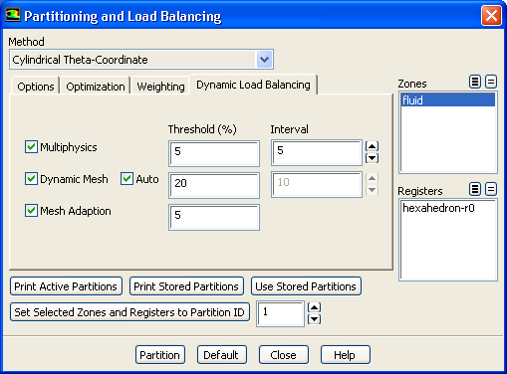Edit the Multiphysics threshold field
The height and width of the screenshot is (374, 507).
214,153
